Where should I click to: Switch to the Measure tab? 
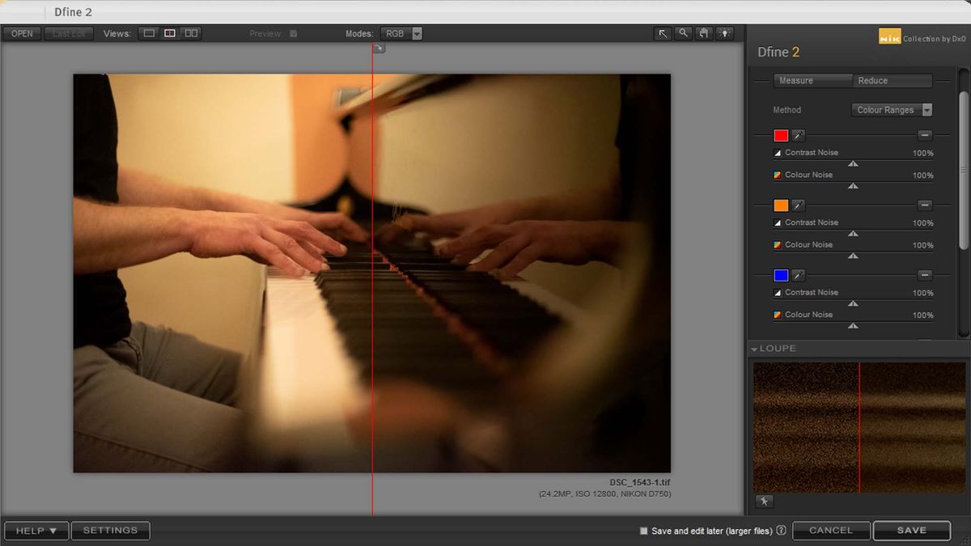click(x=813, y=81)
